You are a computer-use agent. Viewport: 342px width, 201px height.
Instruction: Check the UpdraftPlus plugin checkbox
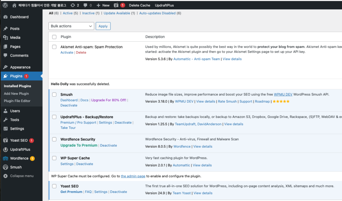54,117
